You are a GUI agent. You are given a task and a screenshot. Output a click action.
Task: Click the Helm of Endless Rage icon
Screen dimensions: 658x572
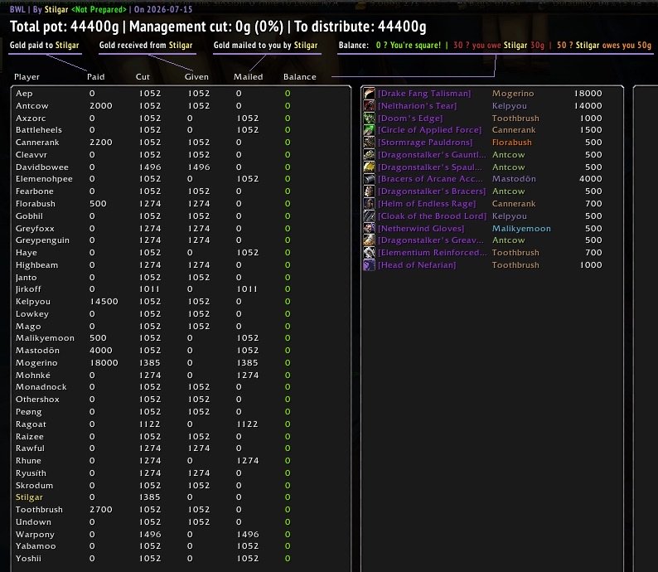tap(370, 204)
